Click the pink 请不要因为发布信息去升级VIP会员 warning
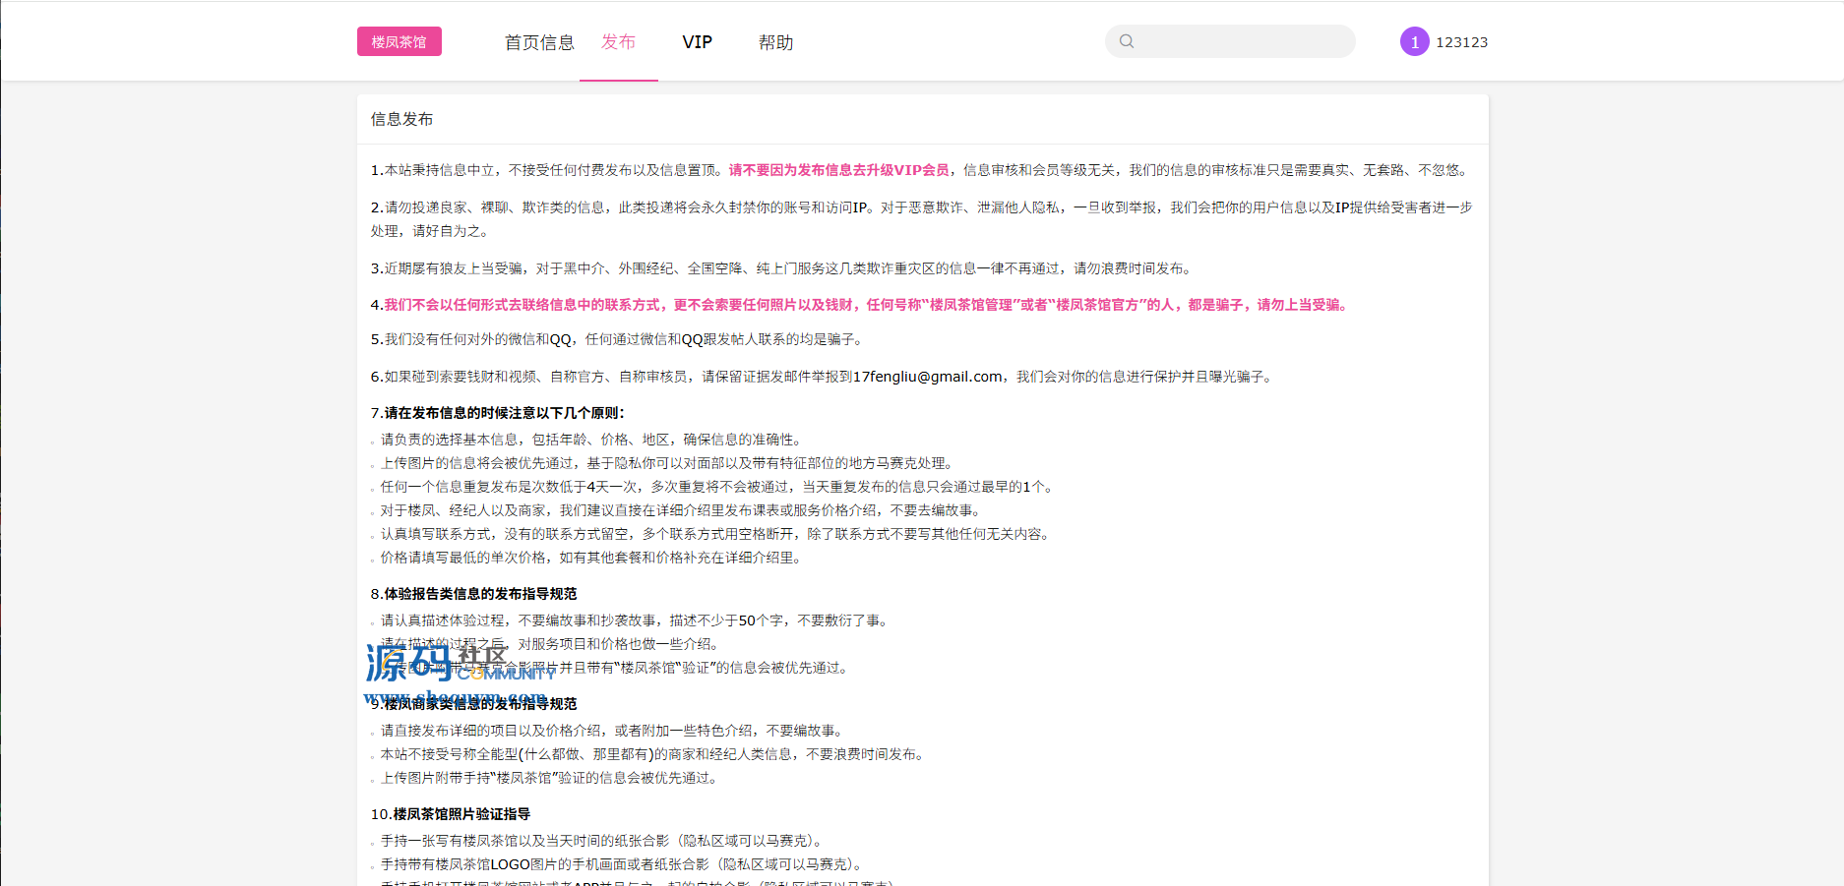 838,170
